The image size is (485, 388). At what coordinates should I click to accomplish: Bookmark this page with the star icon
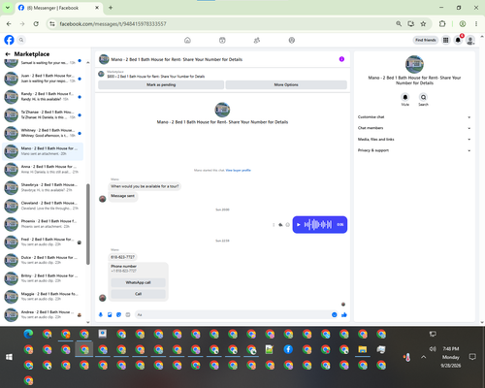[x=423, y=24]
